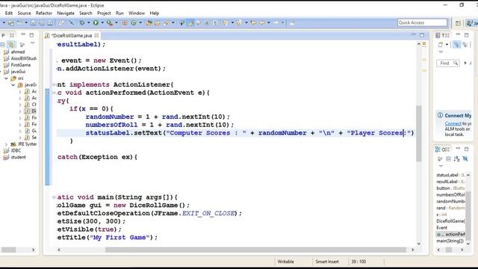Maximize the editor area icon
The height and width of the screenshot is (269, 478).
422,35
